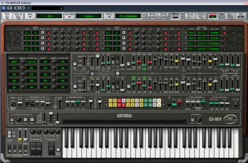Click the 'Horns' sub-bank name display
This screenshot has width=248, height=163.
(x=89, y=16)
